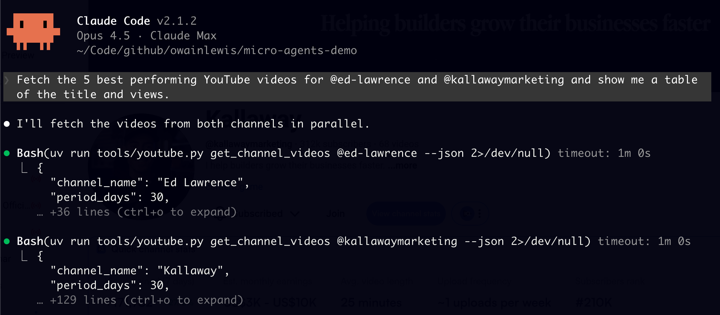Click the Claude Code pixel mascot logo
Viewport: 720px width, 315px height.
tap(33, 32)
